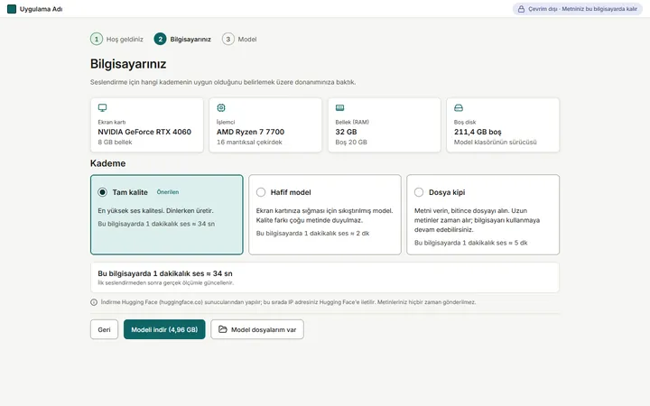The height and width of the screenshot is (406, 650).
Task: Select the Hafif model radio button
Action: (261, 192)
